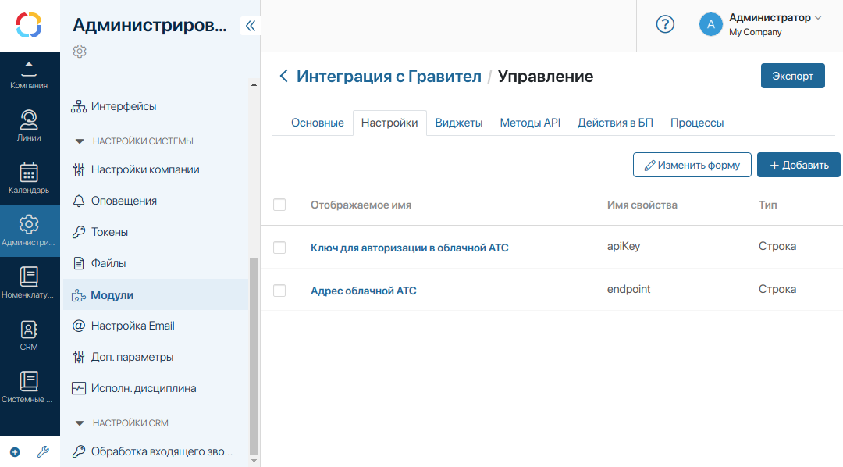Switch to the Процессы tab
843x467 pixels.
697,123
